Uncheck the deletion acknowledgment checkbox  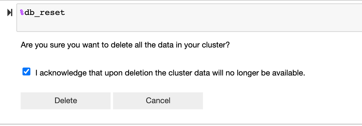pos(27,72)
